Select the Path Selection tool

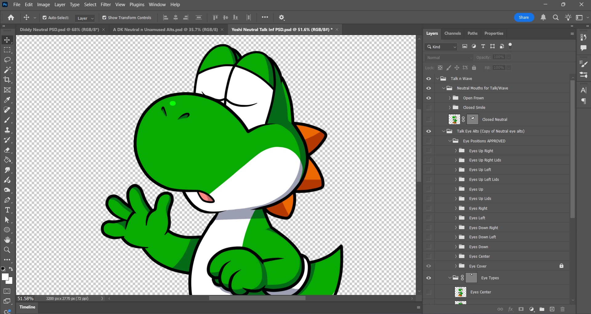[x=7, y=220]
